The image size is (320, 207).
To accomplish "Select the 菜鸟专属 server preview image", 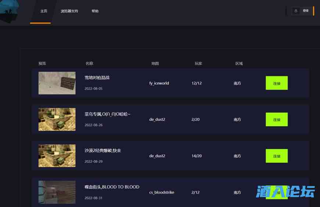I will pos(57,119).
